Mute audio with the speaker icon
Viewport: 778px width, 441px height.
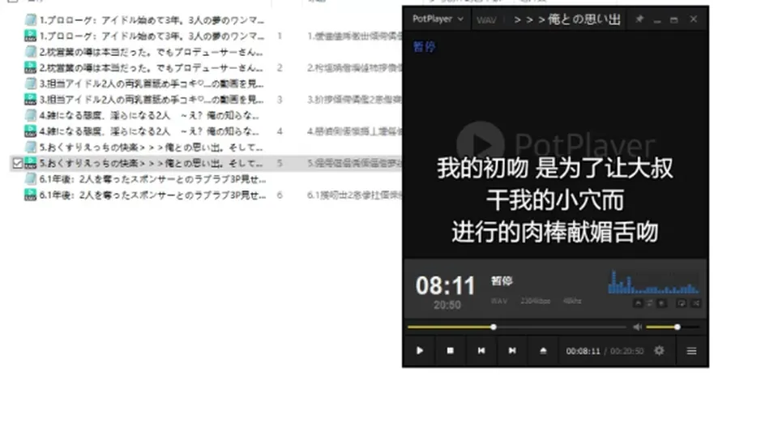638,327
